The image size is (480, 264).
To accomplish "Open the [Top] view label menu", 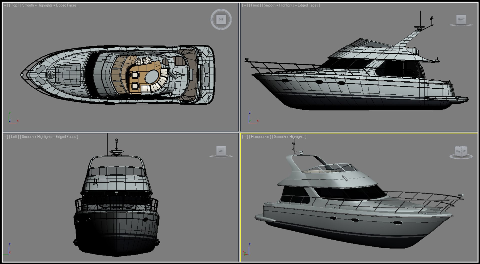I will [14, 5].
